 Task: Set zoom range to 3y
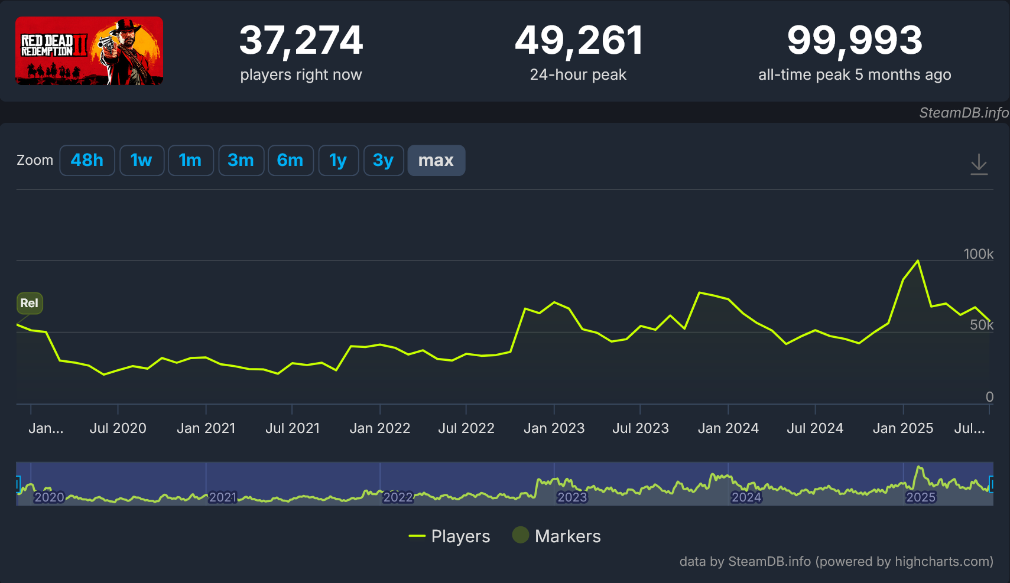tap(384, 160)
